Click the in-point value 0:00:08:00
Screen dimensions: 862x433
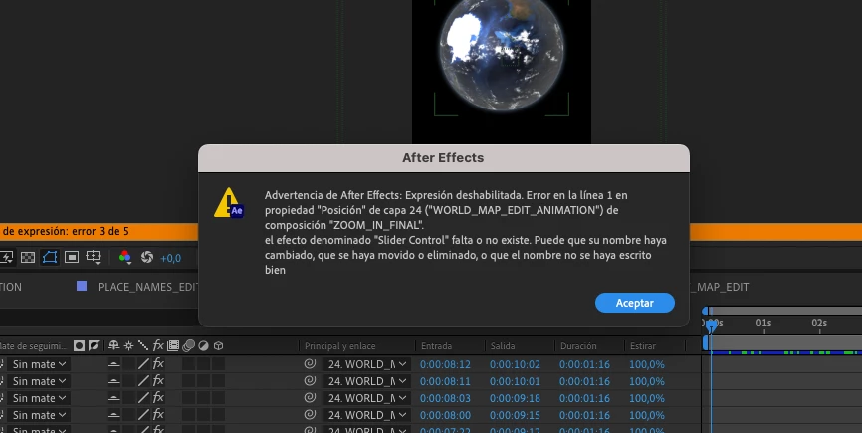(445, 415)
